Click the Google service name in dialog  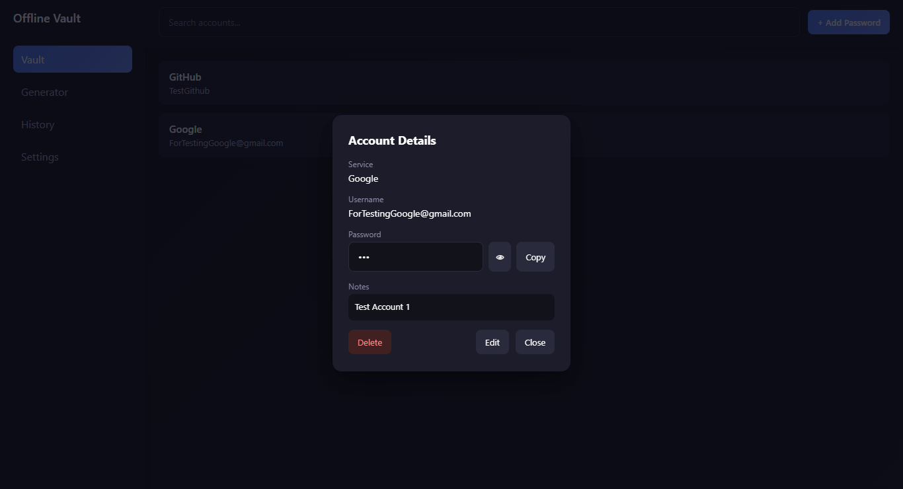pyautogui.click(x=363, y=178)
